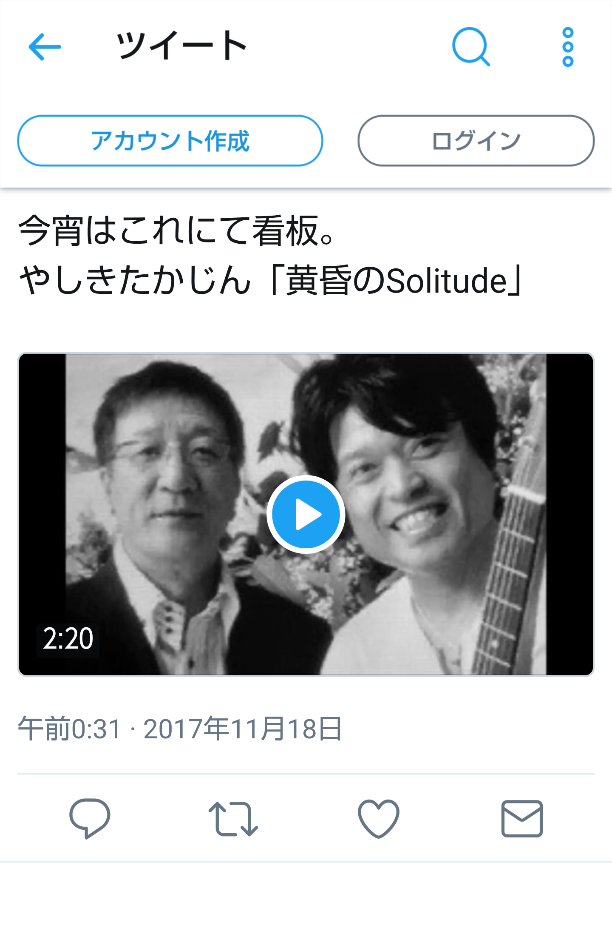Viewport: 612px width, 951px height.
Task: Open the search magnifier icon
Action: (471, 47)
